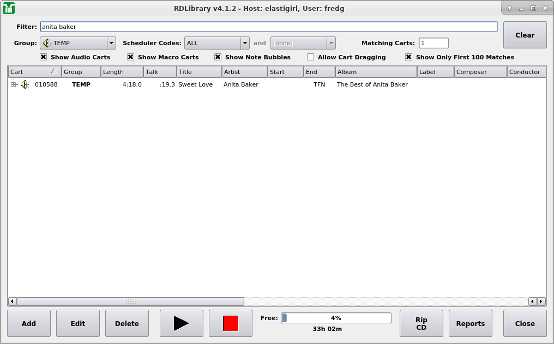Uncheck Show Audio Carts
This screenshot has width=554, height=344.
[44, 57]
